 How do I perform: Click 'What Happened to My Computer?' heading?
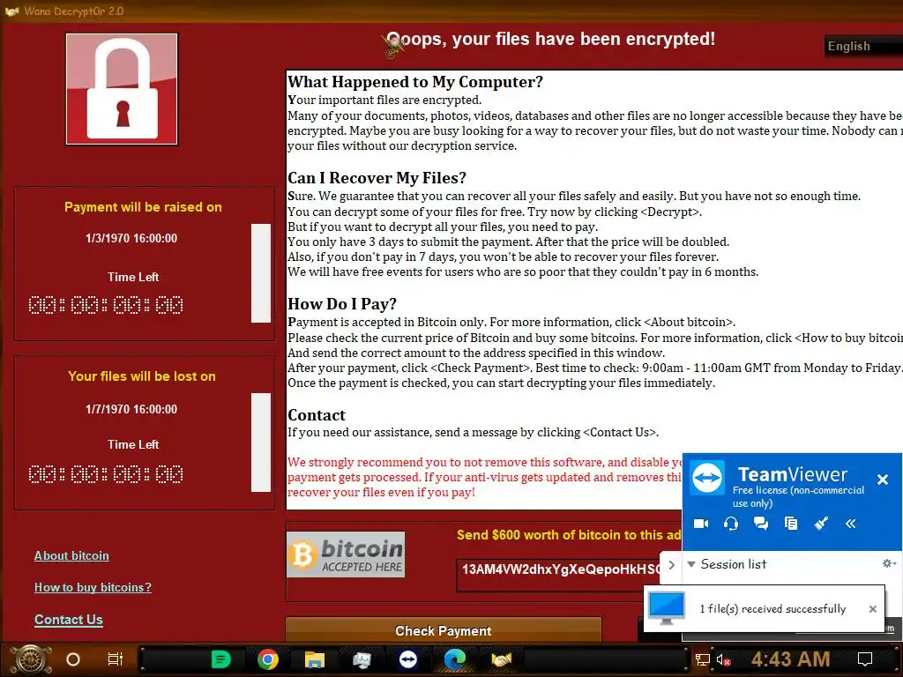pos(415,82)
